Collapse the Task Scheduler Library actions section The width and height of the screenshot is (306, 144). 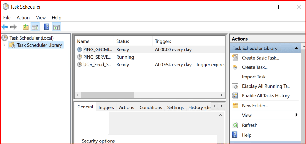click(296, 48)
